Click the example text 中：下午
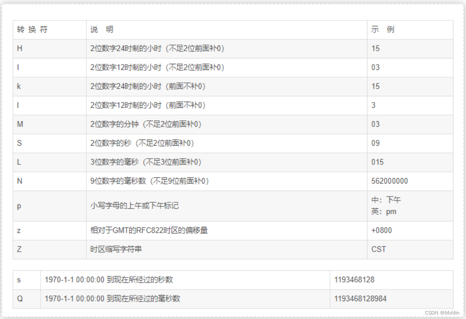Image resolution: width=466 pixels, height=319 pixels. (386, 200)
